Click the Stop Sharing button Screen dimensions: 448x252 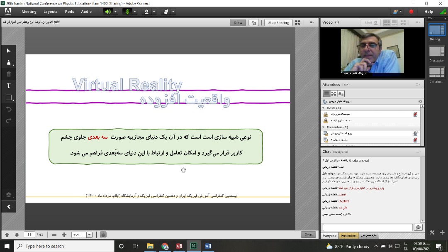click(278, 23)
